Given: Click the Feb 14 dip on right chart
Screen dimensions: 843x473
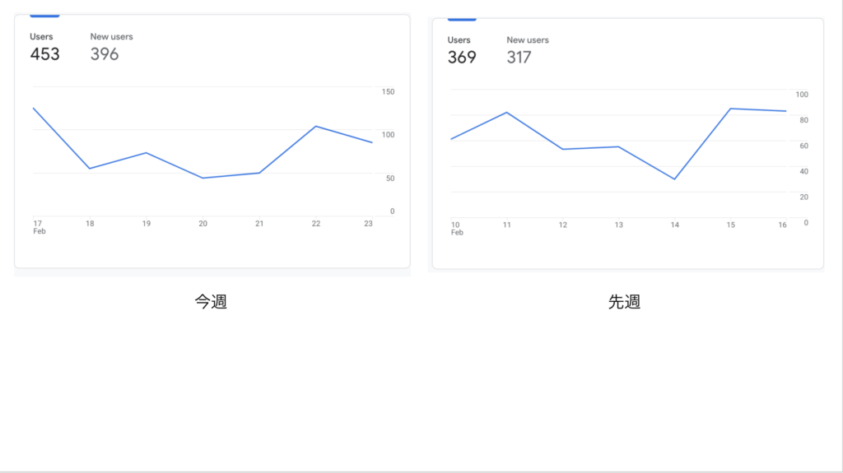Looking at the screenshot, I should click(x=674, y=179).
